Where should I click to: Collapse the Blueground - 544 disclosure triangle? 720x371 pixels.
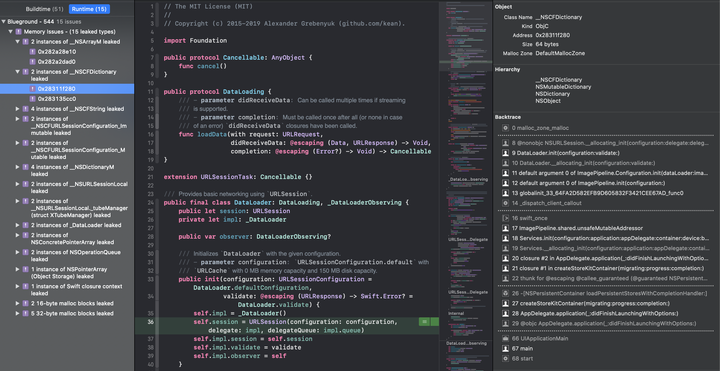coord(3,21)
